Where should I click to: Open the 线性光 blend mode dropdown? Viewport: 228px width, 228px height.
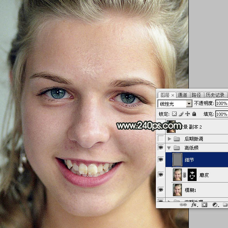tap(189, 104)
